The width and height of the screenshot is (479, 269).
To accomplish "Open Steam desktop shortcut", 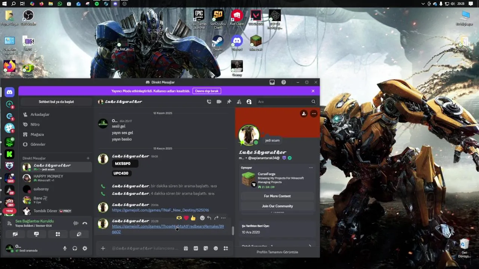I will tap(218, 43).
